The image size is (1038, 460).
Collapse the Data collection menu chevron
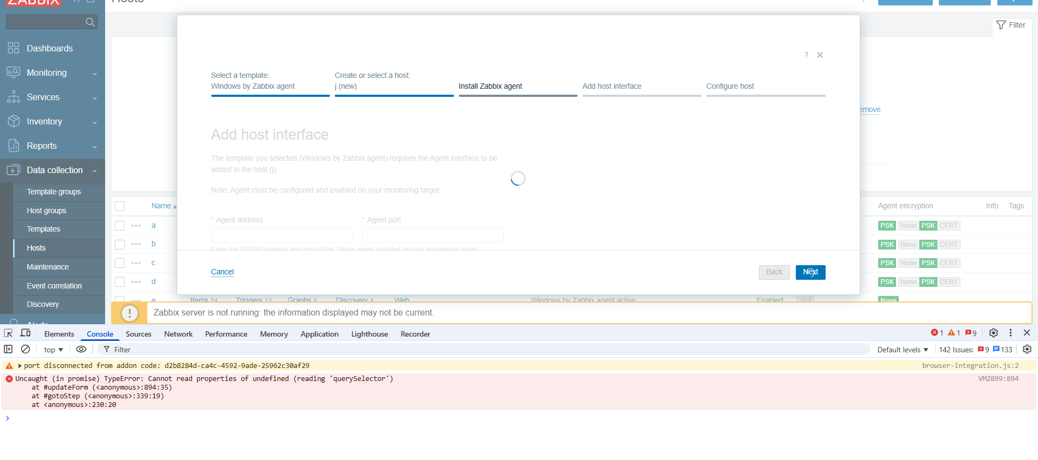(x=95, y=171)
